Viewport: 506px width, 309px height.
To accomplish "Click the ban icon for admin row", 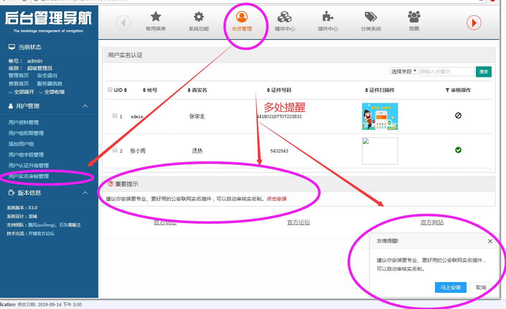I will [x=458, y=116].
